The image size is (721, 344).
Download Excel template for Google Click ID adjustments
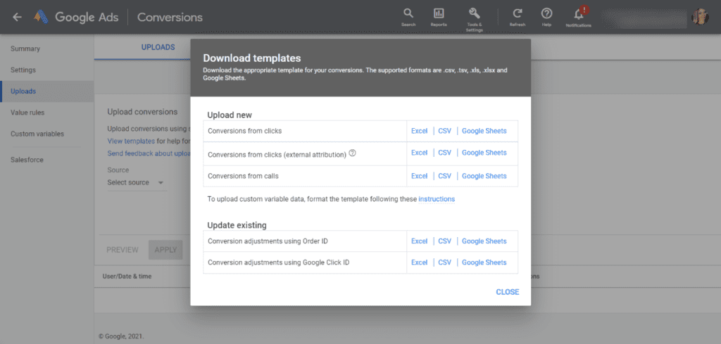[420, 262]
